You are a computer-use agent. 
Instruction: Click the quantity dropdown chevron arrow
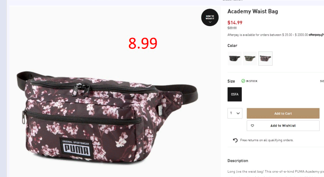click(x=238, y=113)
